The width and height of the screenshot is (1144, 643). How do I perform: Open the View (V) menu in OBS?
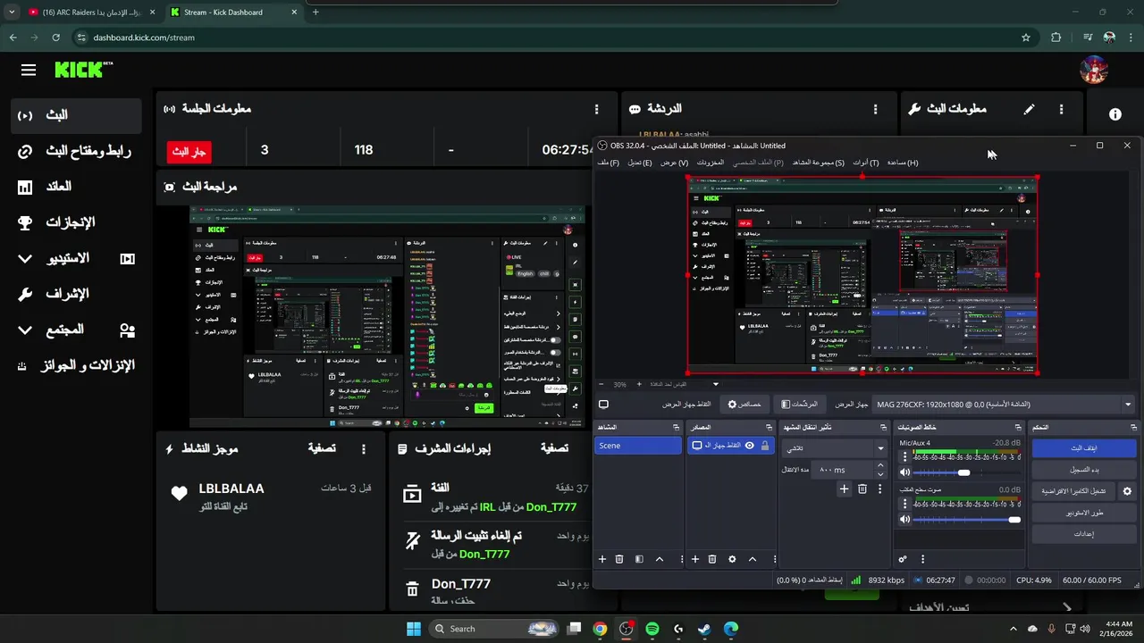click(x=675, y=163)
